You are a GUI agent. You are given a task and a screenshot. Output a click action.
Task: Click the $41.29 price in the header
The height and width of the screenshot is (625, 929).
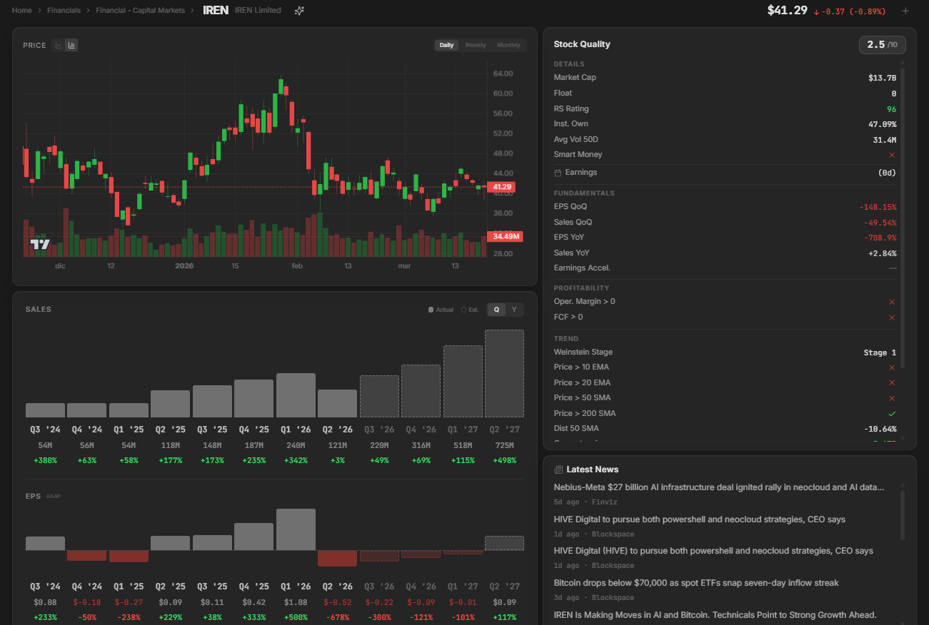coord(788,10)
